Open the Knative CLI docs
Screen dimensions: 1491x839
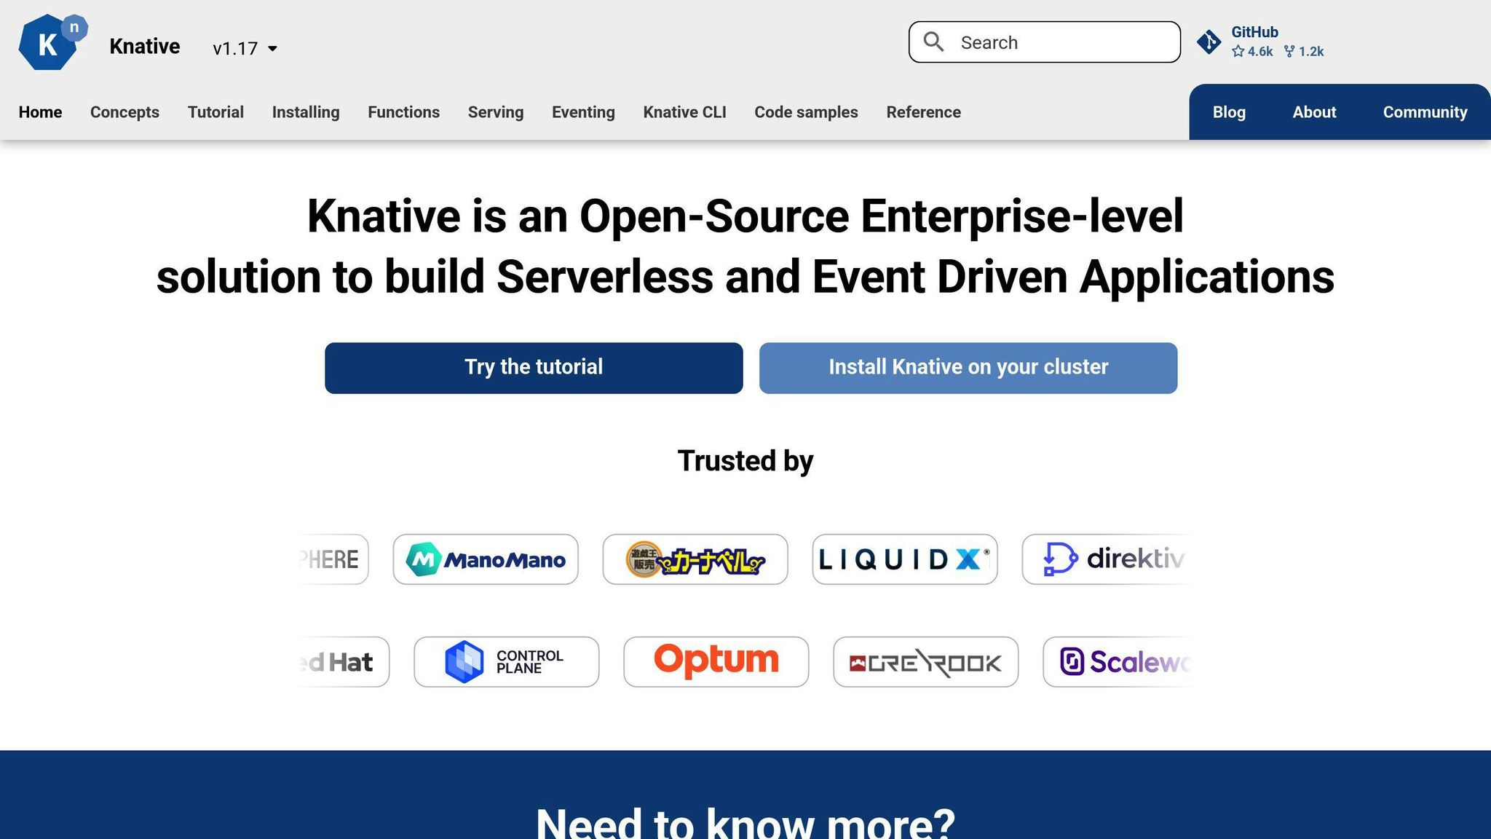tap(684, 112)
